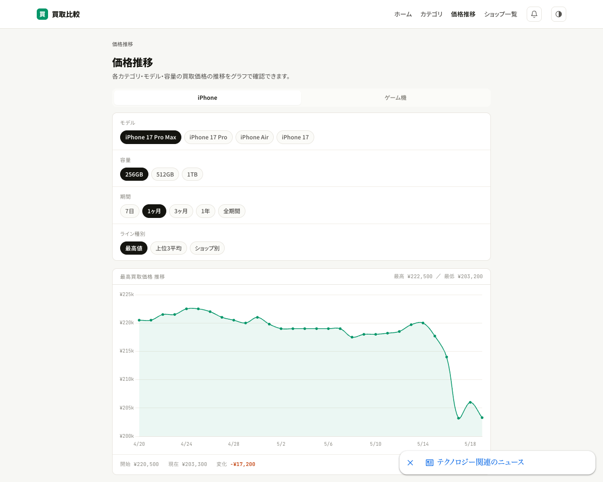Image resolution: width=603 pixels, height=482 pixels.
Task: Choose 1TB capacity
Action: point(192,174)
